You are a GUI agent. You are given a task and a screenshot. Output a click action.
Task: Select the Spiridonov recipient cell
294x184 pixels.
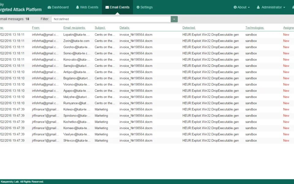[x=77, y=116]
